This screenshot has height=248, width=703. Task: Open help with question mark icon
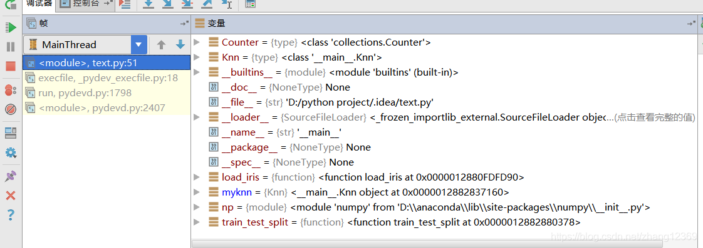pos(10,215)
